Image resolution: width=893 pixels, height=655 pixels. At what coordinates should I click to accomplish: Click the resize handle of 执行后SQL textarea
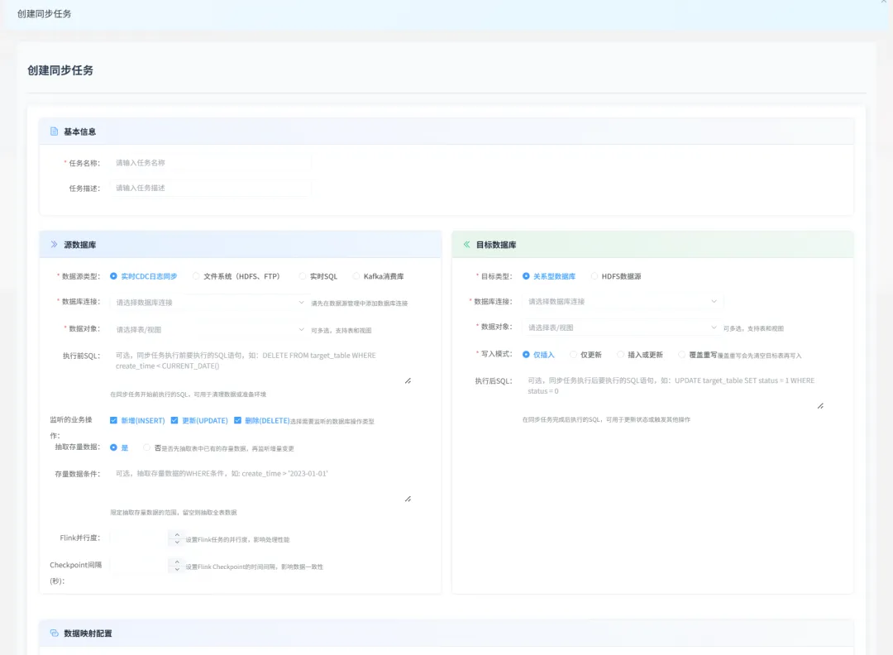coord(820,405)
